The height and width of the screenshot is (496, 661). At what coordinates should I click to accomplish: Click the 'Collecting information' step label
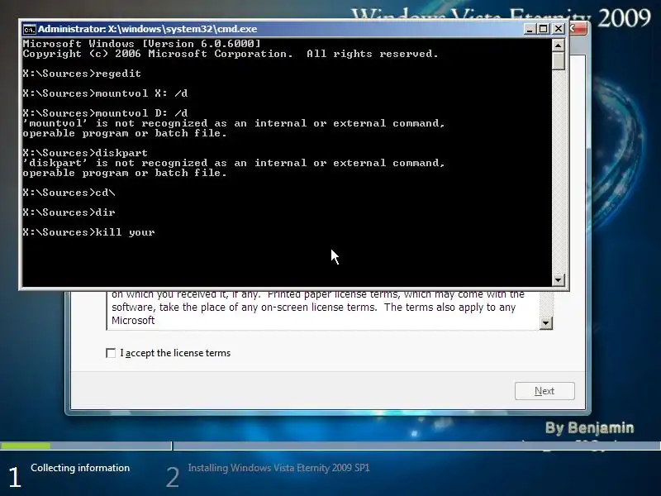click(80, 468)
